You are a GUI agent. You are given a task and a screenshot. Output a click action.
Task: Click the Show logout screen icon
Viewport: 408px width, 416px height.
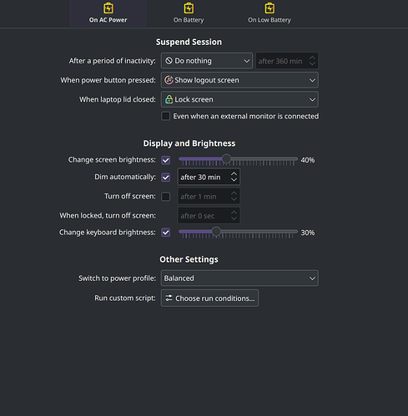(169, 80)
